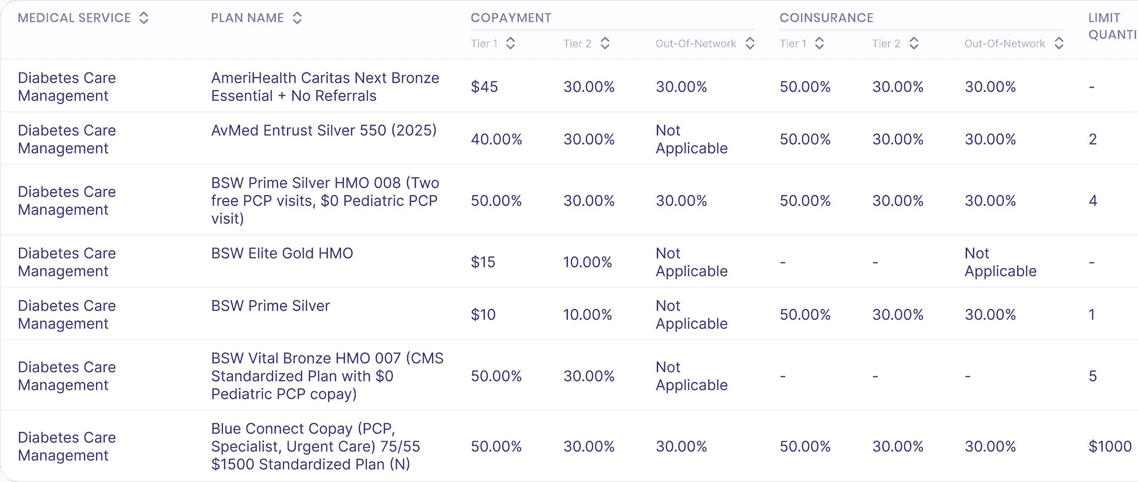Click Copayment Tier 2 header label
This screenshot has width=1138, height=482.
pyautogui.click(x=577, y=44)
